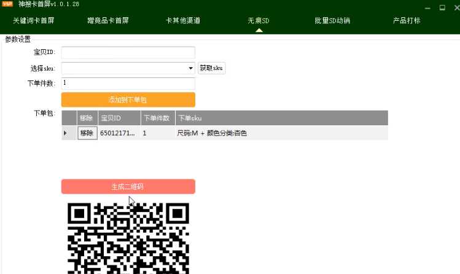Click the 移除 column header
This screenshot has height=274, width=460.
[87, 118]
